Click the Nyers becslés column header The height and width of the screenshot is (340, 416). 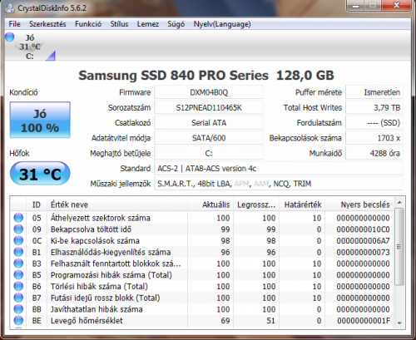pos(359,204)
